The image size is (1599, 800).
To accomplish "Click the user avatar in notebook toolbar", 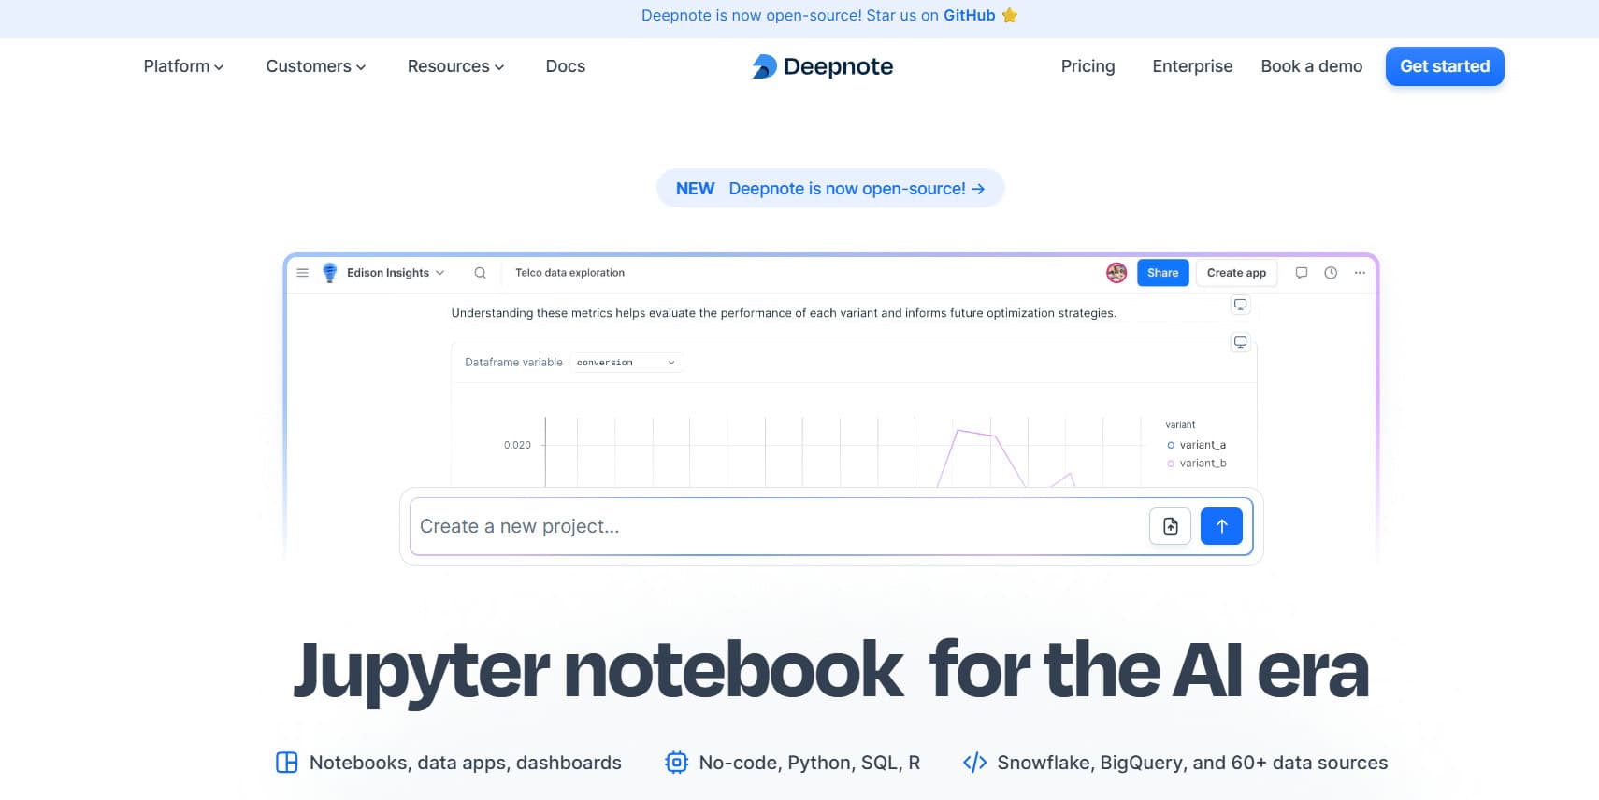I will tap(1116, 273).
